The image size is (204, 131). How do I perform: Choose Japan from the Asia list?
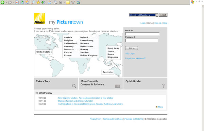coord(111,51)
